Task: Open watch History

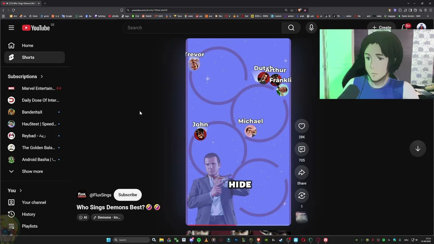Action: pos(35,214)
